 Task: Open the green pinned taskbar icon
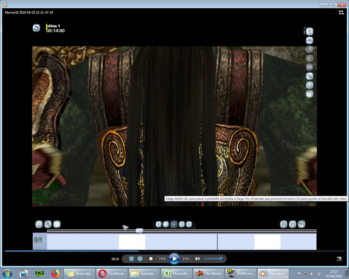click(39, 273)
